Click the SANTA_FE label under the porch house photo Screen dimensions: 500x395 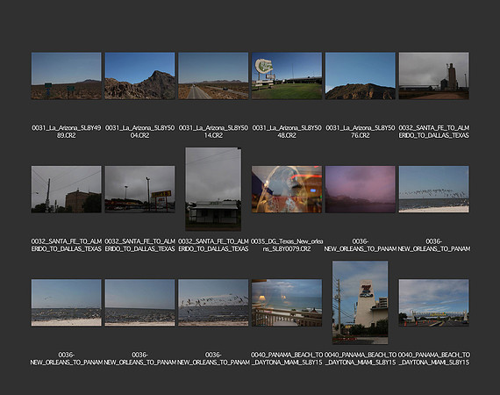click(213, 245)
